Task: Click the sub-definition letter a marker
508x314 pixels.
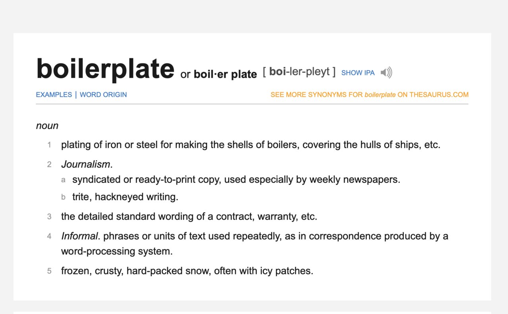Action: [x=63, y=180]
